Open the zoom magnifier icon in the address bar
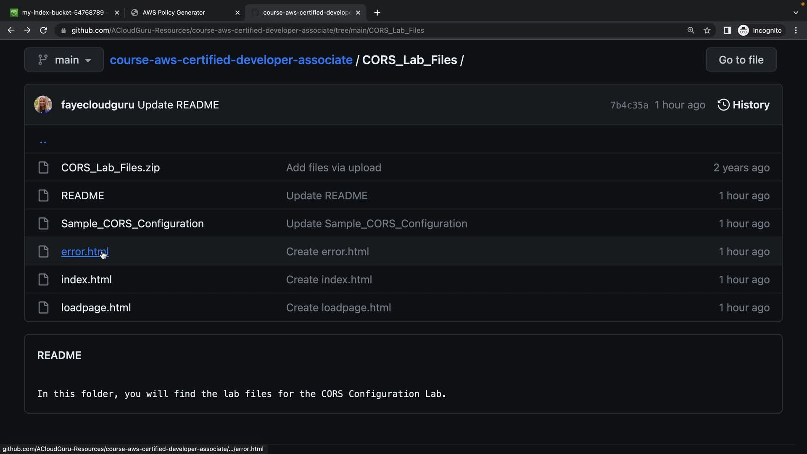Viewport: 807px width, 454px height. pyautogui.click(x=691, y=30)
